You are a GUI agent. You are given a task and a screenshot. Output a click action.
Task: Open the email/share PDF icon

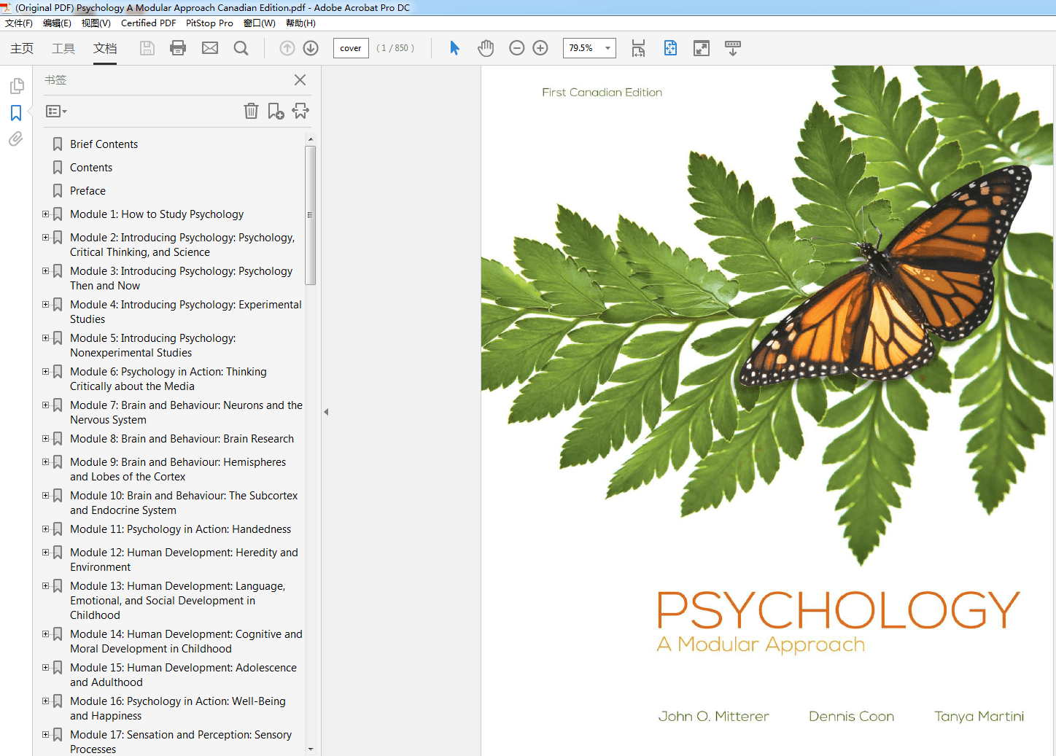coord(210,48)
